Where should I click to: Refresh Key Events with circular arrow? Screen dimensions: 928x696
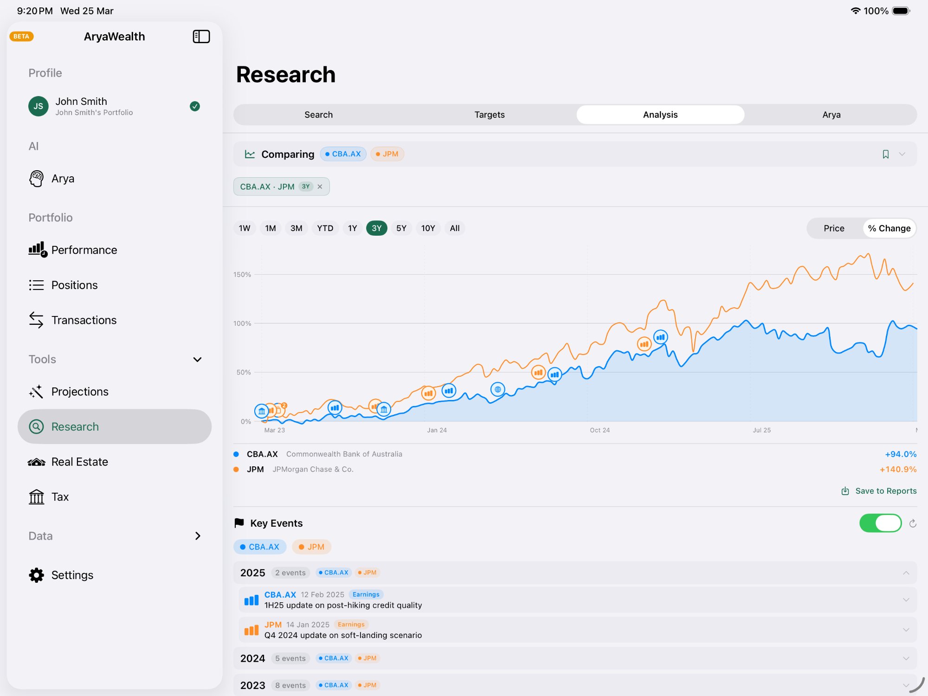tap(913, 523)
